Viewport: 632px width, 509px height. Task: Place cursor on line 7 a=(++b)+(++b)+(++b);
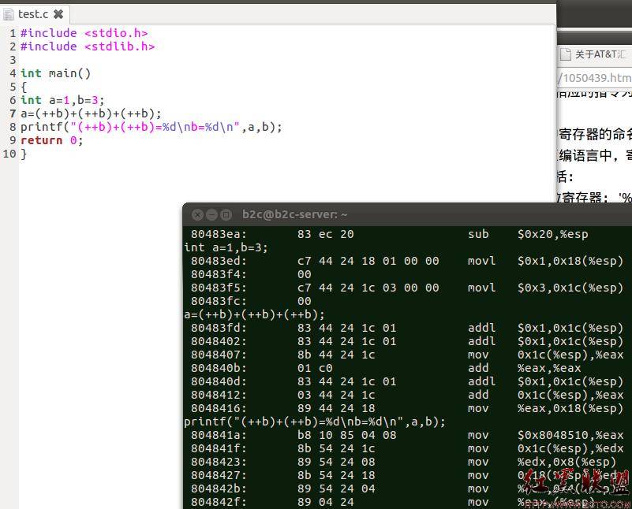(x=91, y=113)
